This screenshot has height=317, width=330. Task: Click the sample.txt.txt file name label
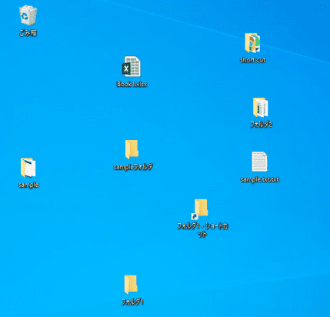click(x=260, y=179)
